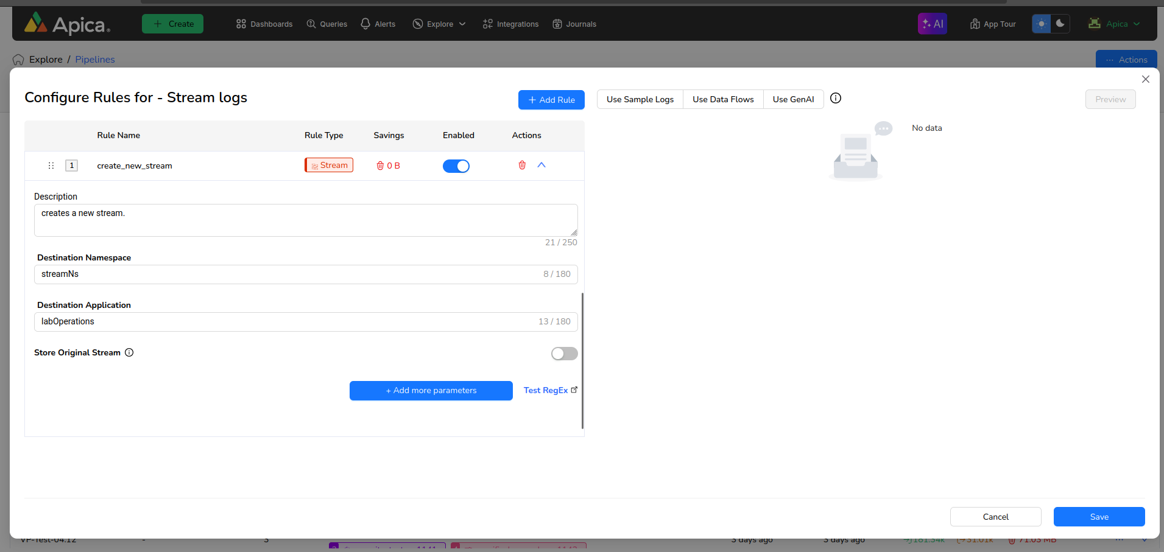Open the AI assistant icon in header
Viewport: 1164px width, 552px height.
(932, 24)
